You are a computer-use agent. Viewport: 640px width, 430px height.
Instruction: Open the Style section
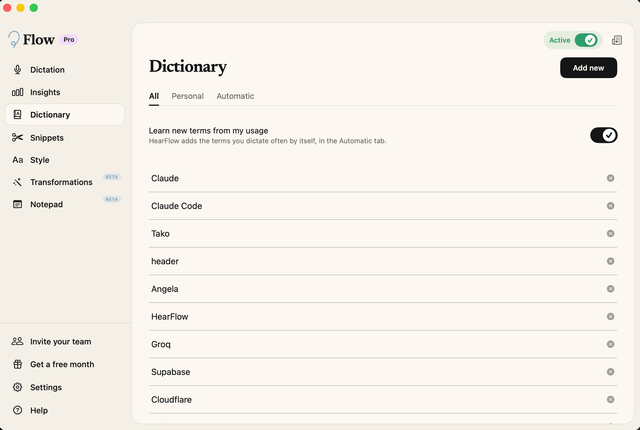[65, 160]
